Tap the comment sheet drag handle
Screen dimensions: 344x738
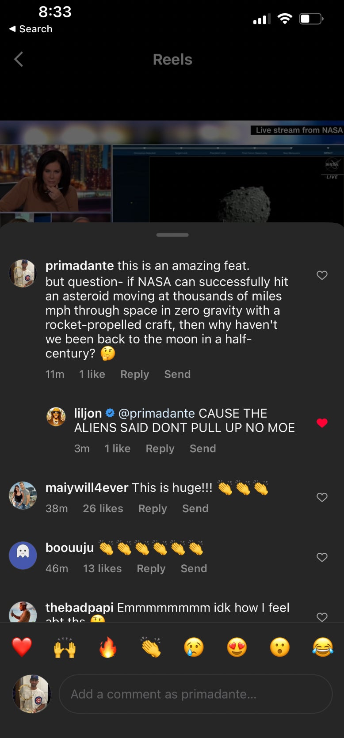(x=172, y=235)
